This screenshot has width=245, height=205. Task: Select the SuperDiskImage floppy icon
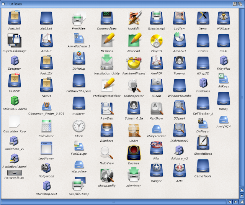pos(15,41)
